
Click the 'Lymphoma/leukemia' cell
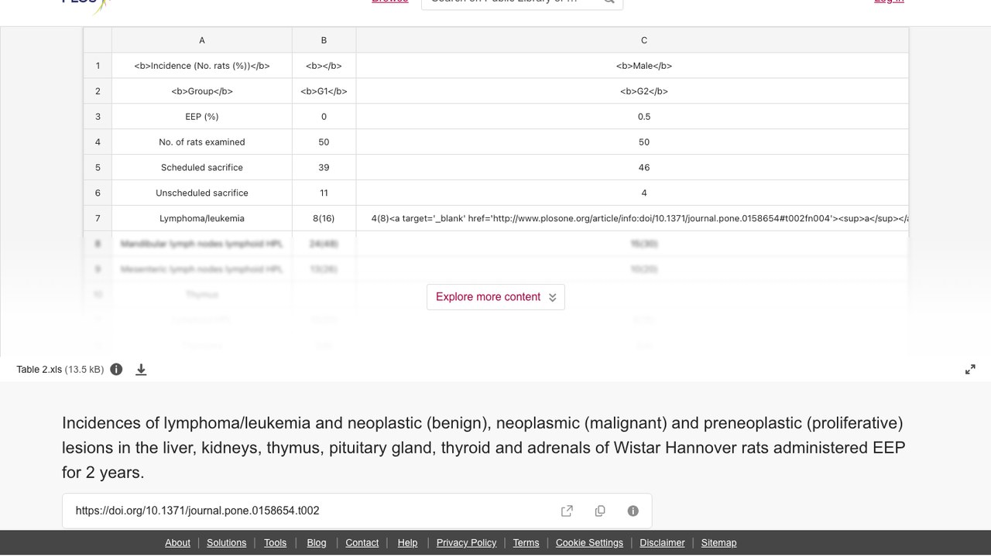(202, 219)
